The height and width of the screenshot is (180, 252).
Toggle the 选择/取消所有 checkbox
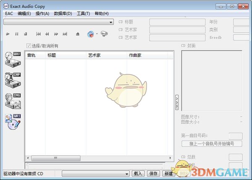click(29, 46)
